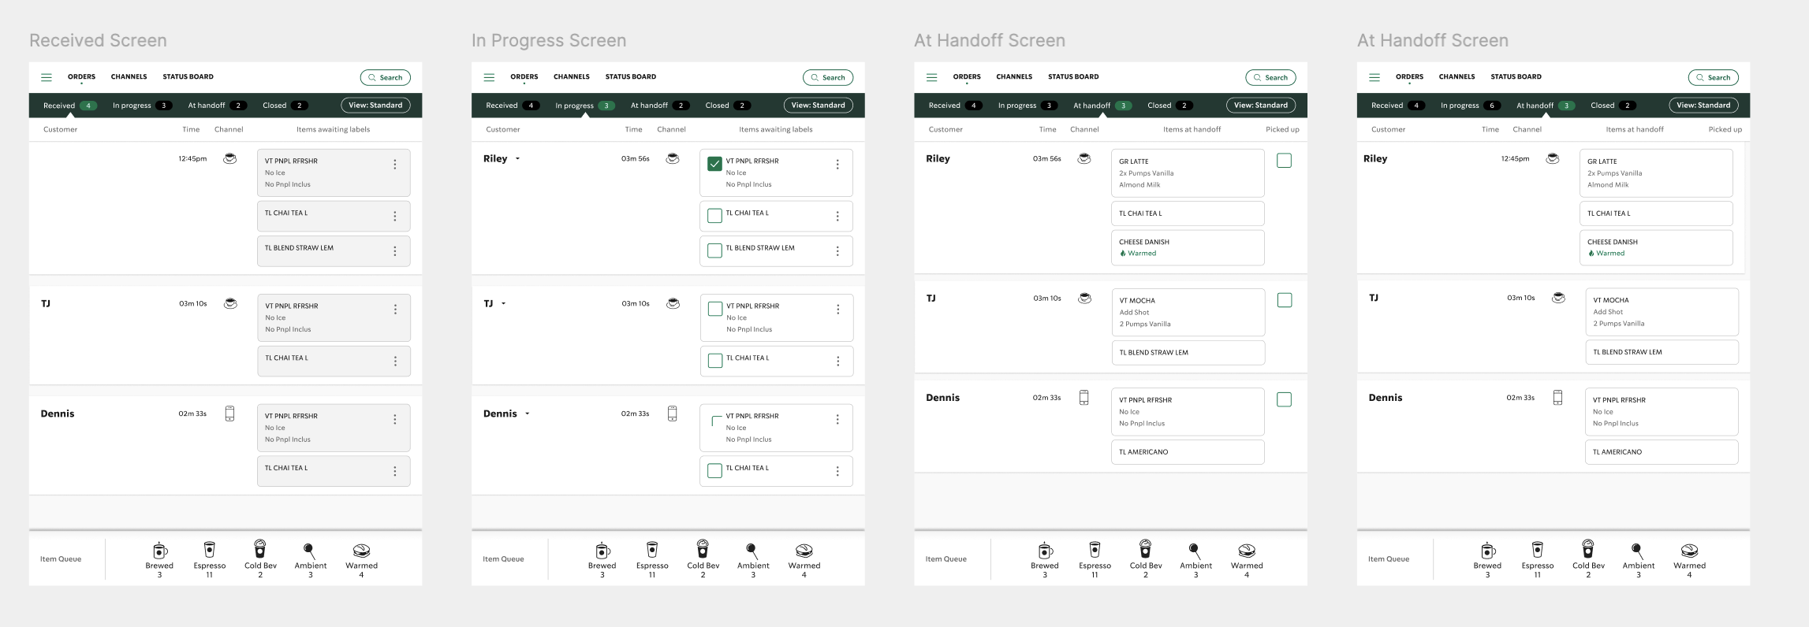The height and width of the screenshot is (627, 1809).
Task: Click Dennis mobile icon on second At Handoff Screen
Action: [1557, 398]
